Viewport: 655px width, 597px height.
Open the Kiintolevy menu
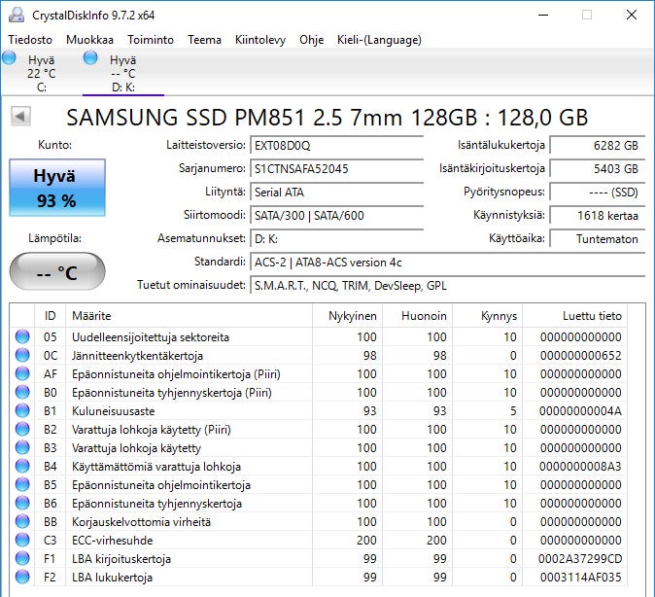(260, 40)
